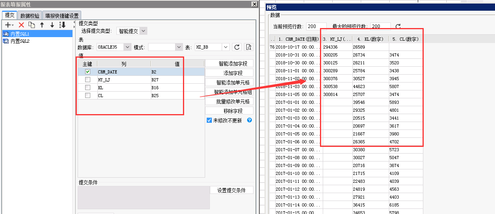Select preview cell 300814

pyautogui.click(x=337, y=94)
